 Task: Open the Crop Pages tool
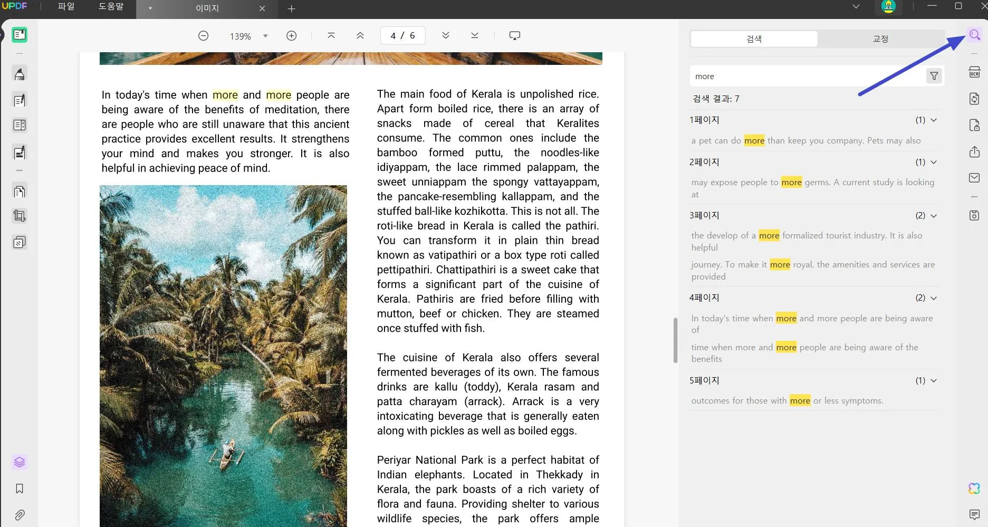(x=20, y=216)
